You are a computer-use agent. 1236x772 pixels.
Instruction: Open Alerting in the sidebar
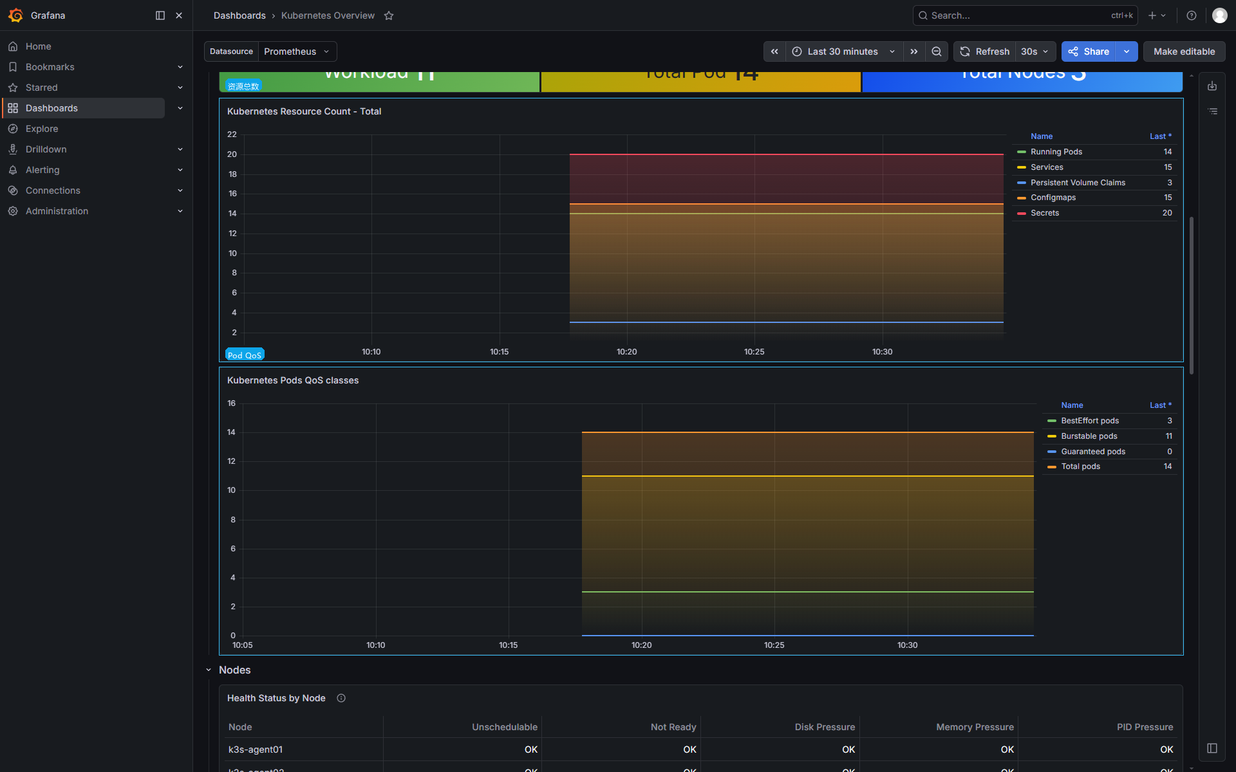[42, 170]
